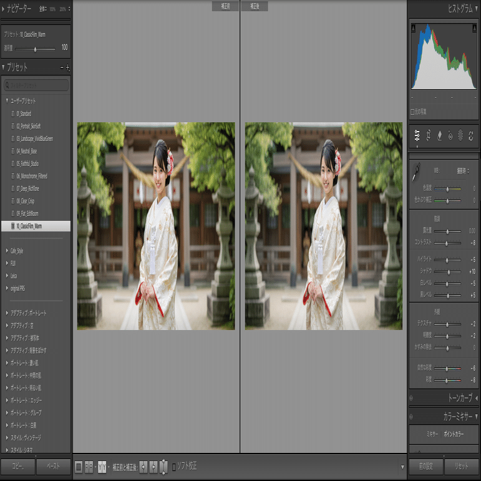Click the reference view R|A icon
Viewport: 481px width, 481px height.
89,467
